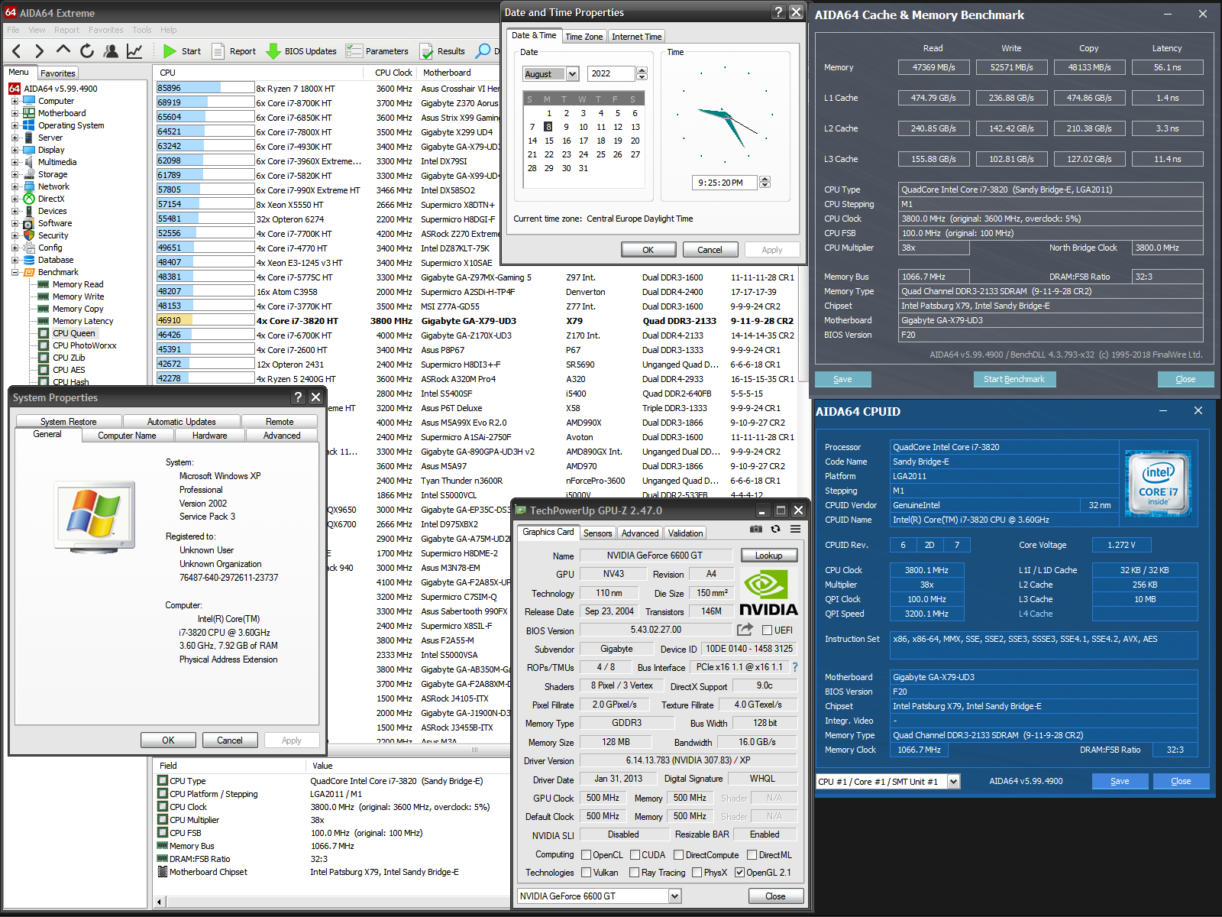Click Close button in GPU-Z window

(x=775, y=896)
